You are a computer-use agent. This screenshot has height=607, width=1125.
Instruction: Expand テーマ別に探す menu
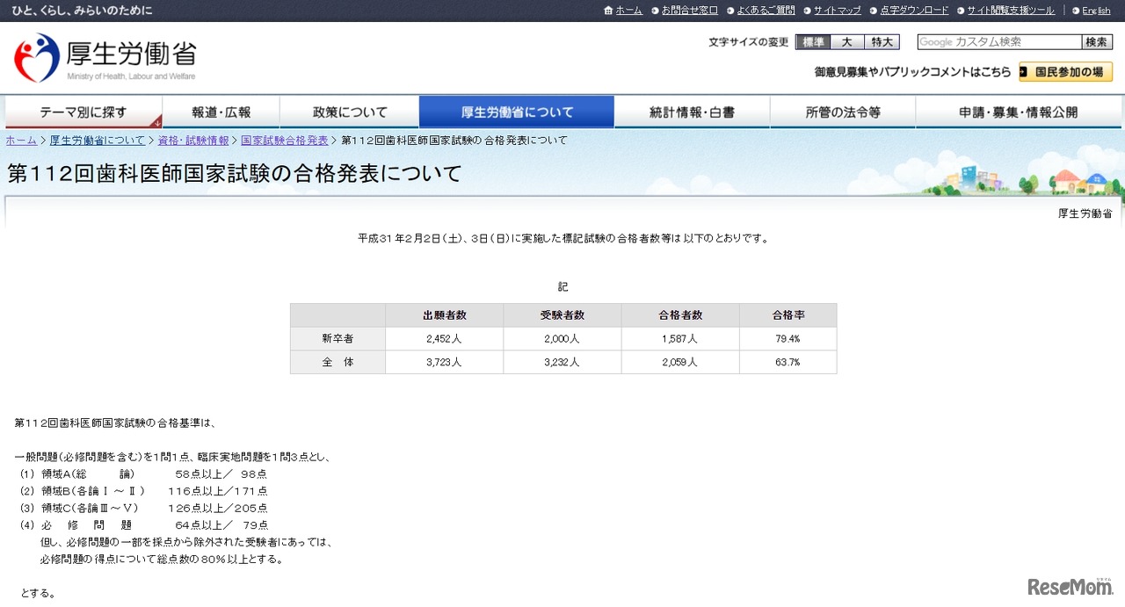[x=83, y=112]
